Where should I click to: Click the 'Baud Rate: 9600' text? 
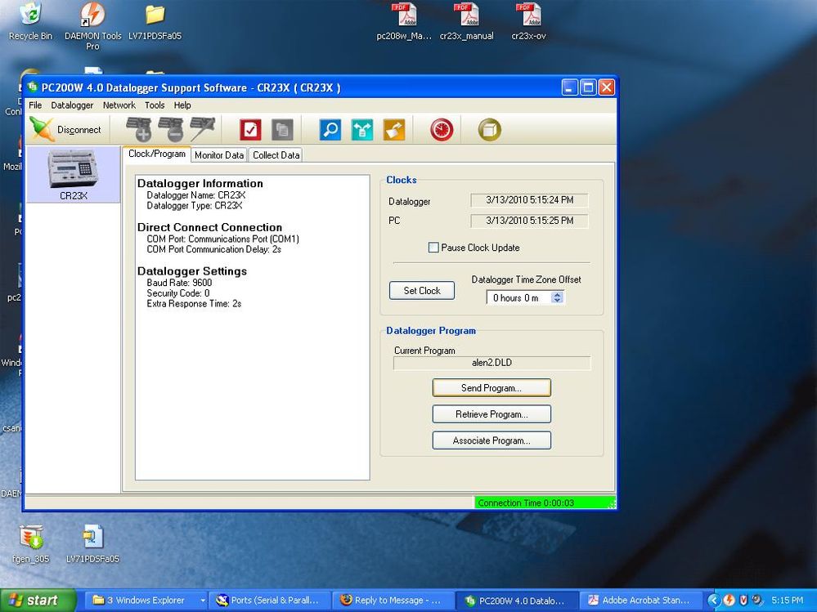coord(179,283)
